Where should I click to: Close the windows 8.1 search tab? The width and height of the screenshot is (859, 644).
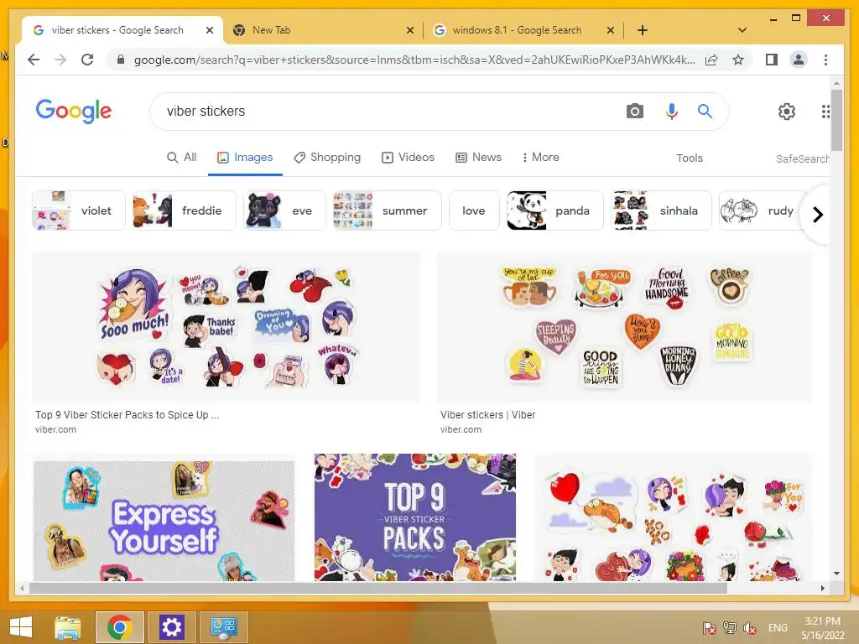pos(611,31)
